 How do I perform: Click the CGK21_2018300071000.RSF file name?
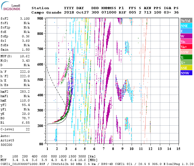23,164
